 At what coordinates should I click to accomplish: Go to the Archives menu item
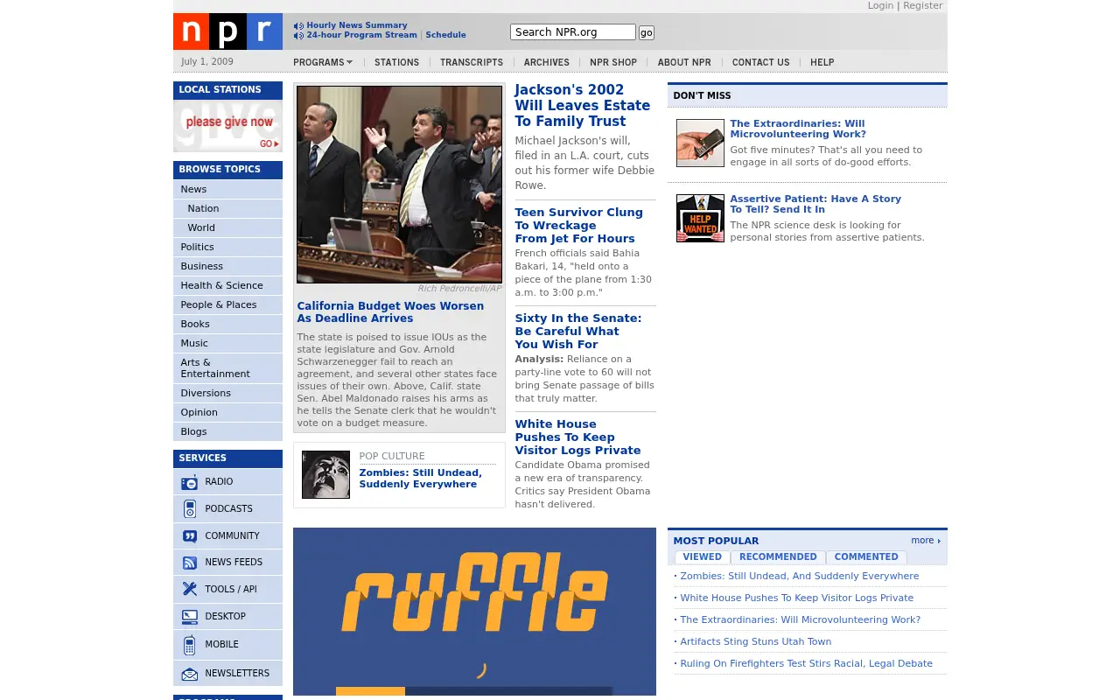[x=547, y=62]
